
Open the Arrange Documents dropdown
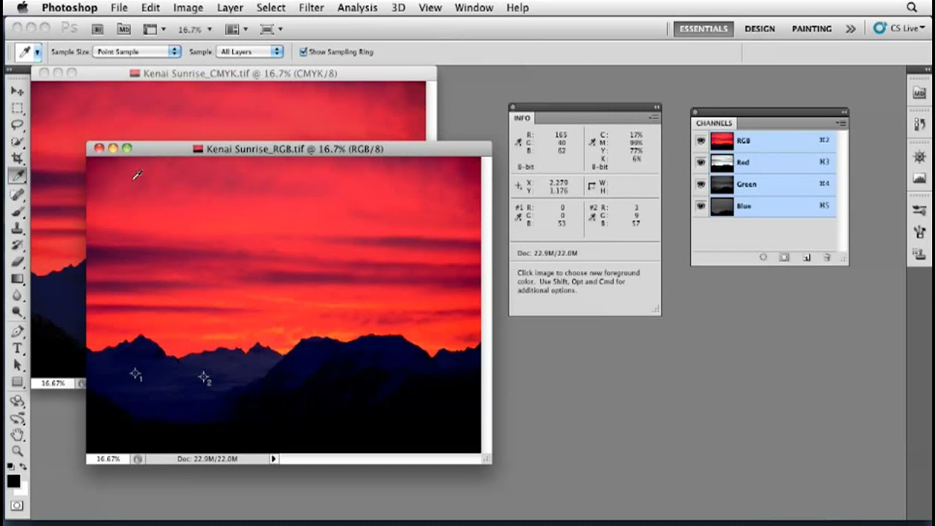237,29
